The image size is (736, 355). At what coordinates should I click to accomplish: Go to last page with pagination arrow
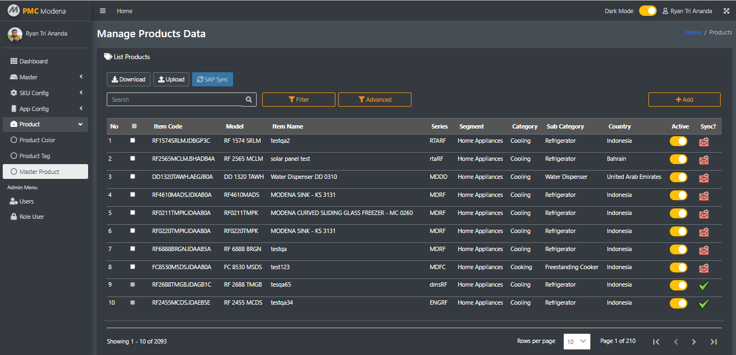point(714,342)
